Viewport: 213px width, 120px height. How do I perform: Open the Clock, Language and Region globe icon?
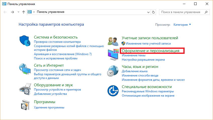113,71
